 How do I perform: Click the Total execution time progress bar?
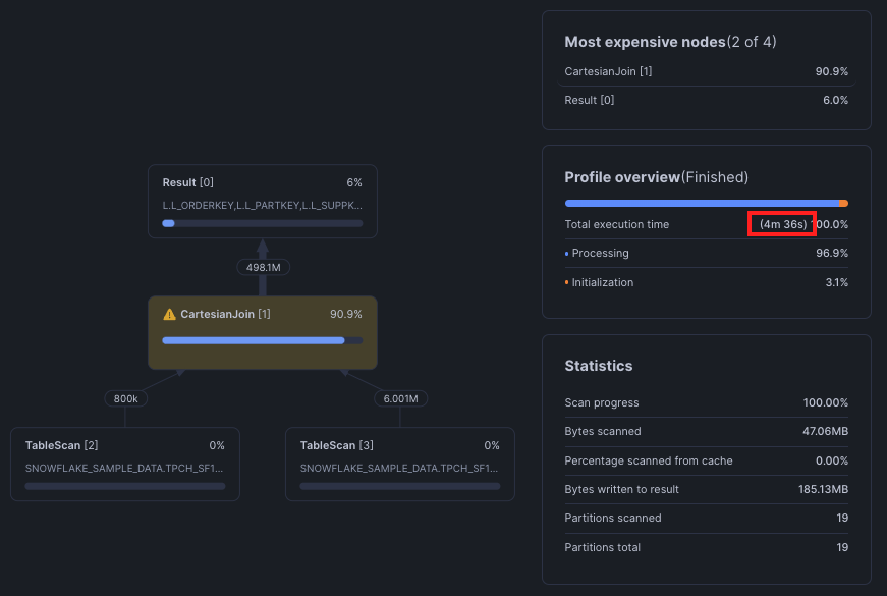tap(706, 203)
